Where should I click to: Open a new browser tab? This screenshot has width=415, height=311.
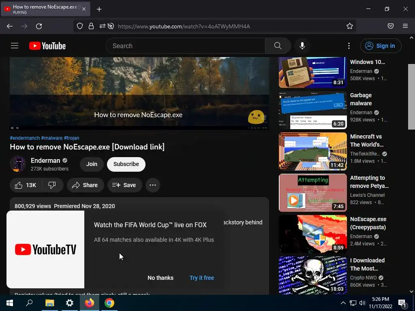pos(99,9)
